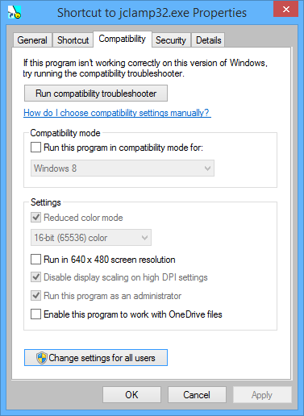Check Run in 640 x 480 screen resolution
The image size is (304, 416).
click(35, 260)
